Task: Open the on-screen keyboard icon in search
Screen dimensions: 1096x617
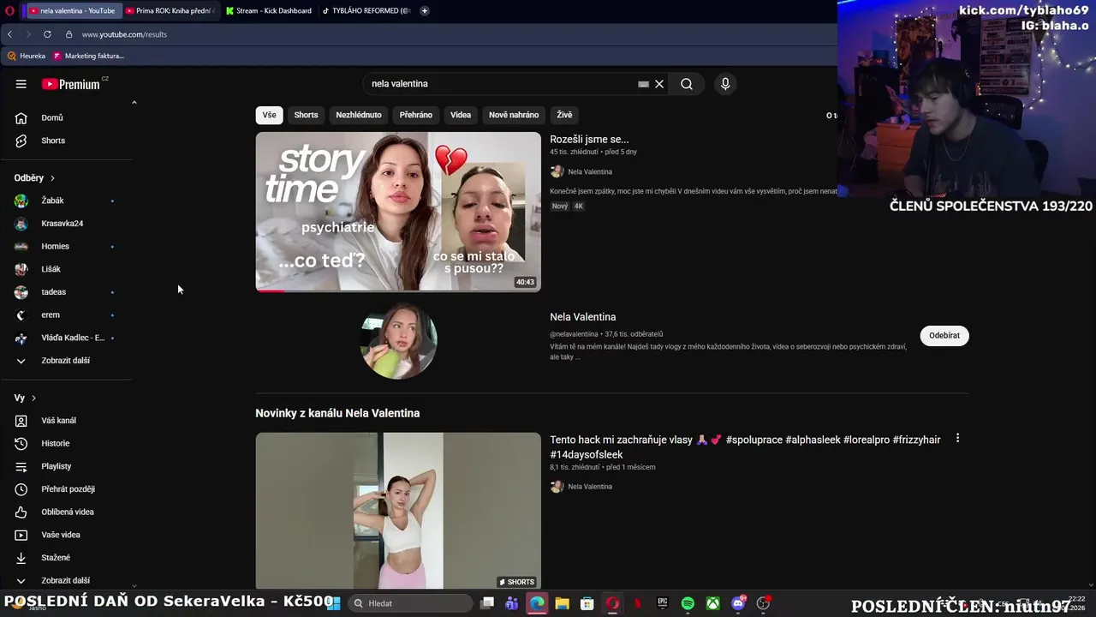Action: (643, 84)
